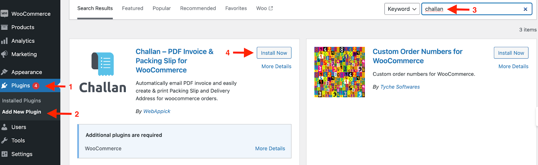Click the plugin search field containing challan
Screen dimensions: 538x165
coord(477,9)
